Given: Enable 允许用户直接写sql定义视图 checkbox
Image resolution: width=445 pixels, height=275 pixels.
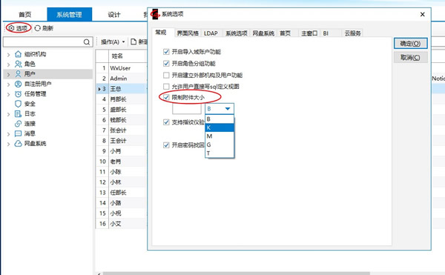Looking at the screenshot, I should [x=166, y=87].
